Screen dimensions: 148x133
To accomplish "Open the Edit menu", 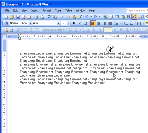I will pos(15,10).
